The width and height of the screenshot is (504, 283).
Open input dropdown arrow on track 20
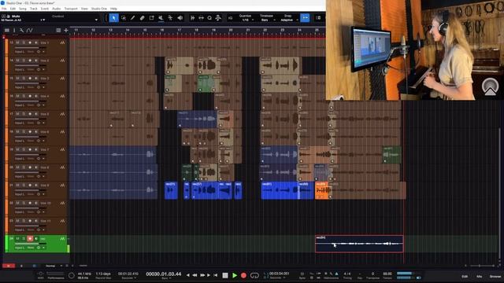click(x=44, y=176)
